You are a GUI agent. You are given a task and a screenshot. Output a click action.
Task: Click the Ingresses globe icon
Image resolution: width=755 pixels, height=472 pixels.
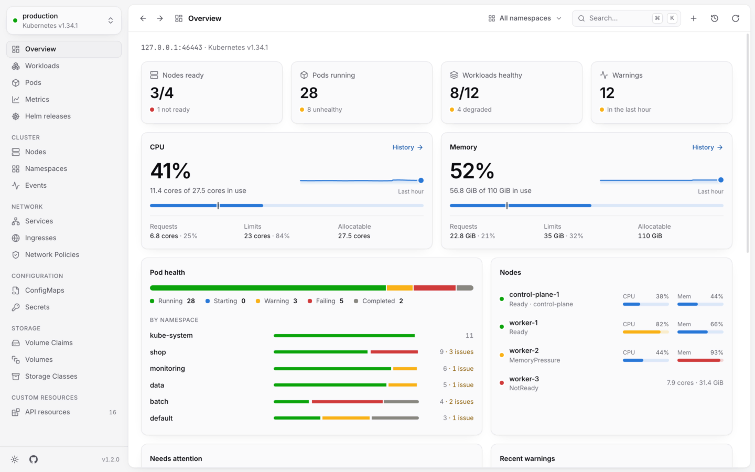[x=16, y=238]
